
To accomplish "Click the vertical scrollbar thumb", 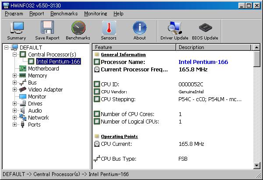I will 256,59.
